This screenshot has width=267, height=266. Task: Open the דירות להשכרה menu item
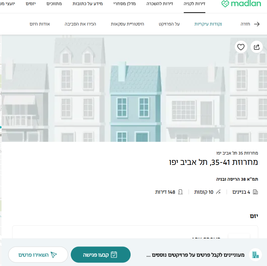point(160,4)
